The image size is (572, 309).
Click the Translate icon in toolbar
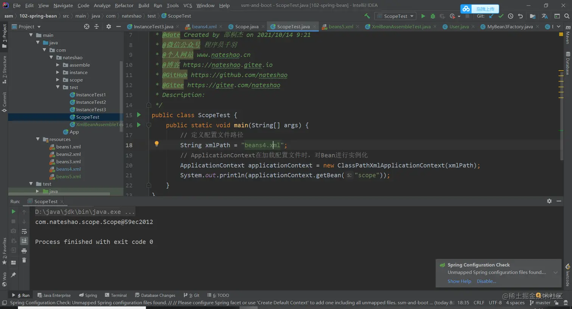[545, 16]
